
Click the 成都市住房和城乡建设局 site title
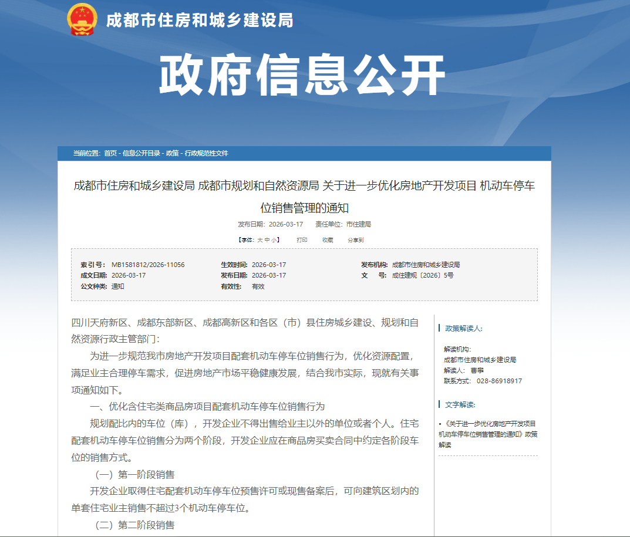click(x=200, y=21)
